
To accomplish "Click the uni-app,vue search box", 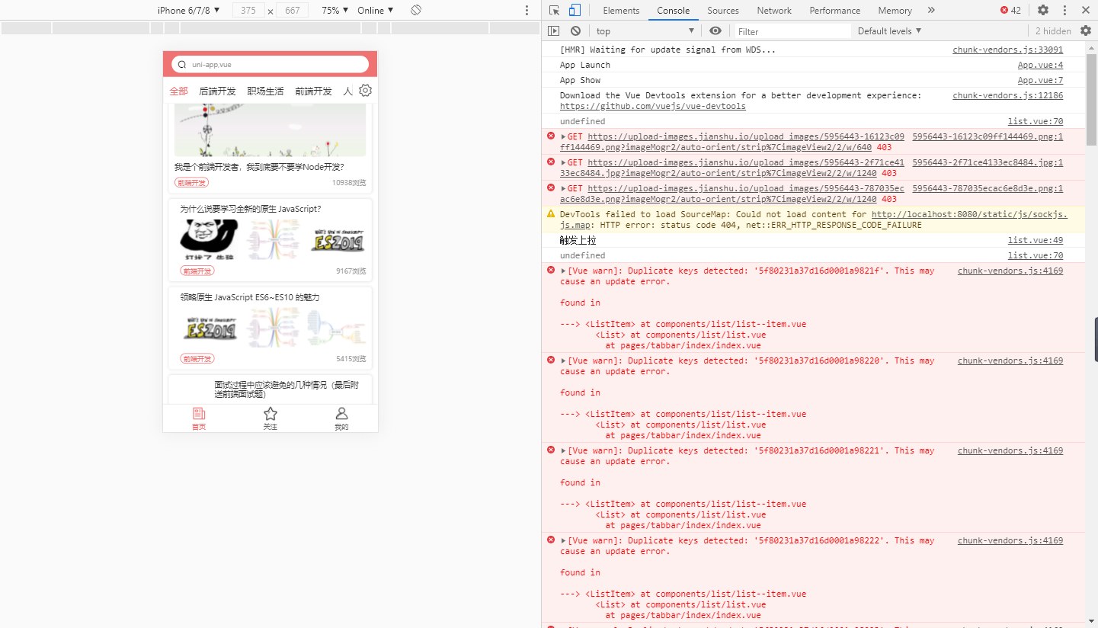I will [x=270, y=65].
